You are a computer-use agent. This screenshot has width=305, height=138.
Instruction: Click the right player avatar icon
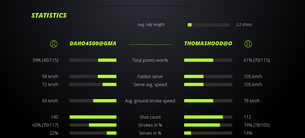coord(248,44)
